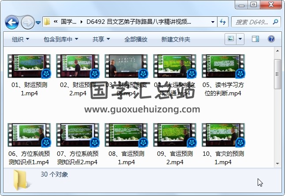285x196 pixels.
Task: Click the Forward navigation arrow button
Action: click(27, 22)
